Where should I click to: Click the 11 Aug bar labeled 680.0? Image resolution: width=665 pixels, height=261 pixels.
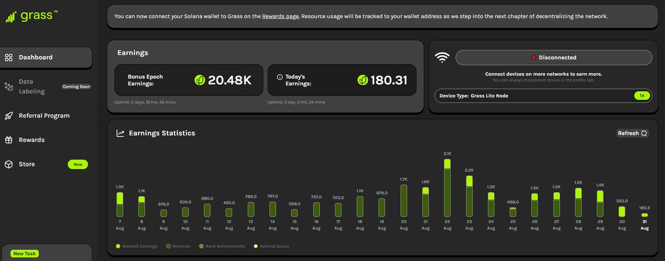(x=207, y=210)
